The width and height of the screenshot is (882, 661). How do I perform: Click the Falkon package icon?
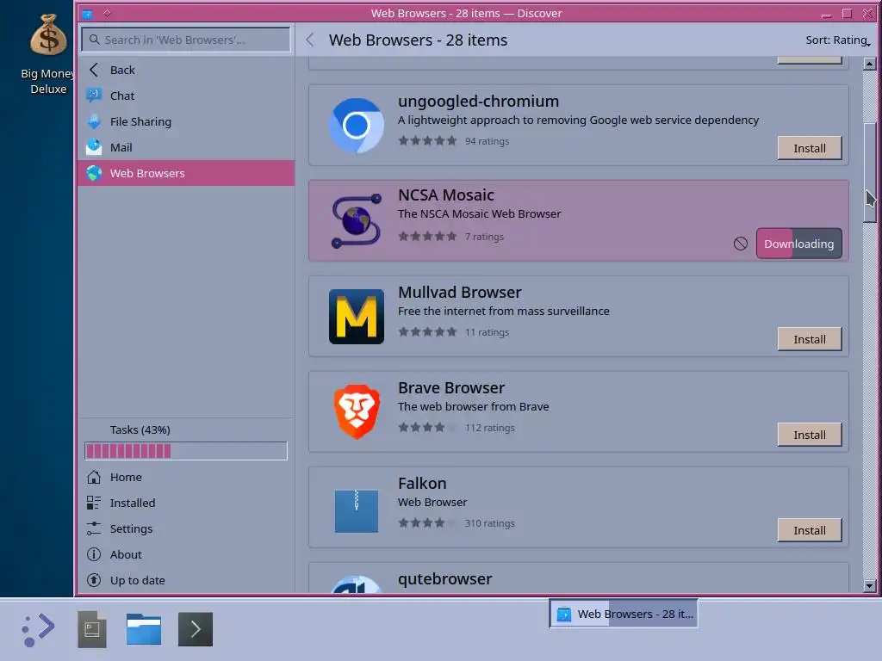click(356, 511)
